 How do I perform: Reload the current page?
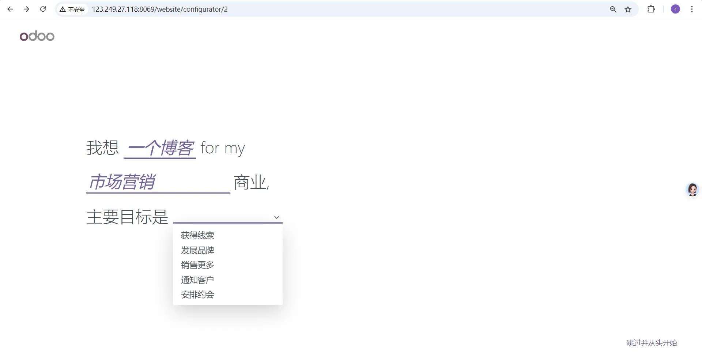[43, 9]
